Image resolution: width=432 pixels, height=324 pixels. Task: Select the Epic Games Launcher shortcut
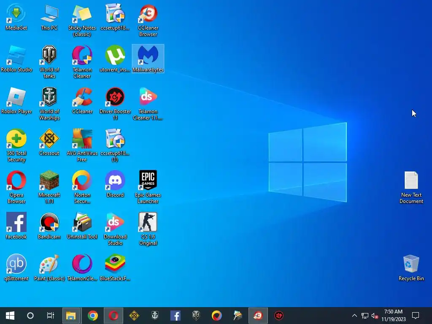[x=148, y=188]
